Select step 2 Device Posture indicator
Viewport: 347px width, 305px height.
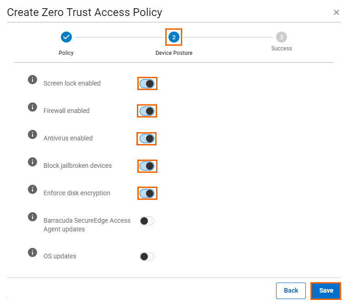pos(173,37)
